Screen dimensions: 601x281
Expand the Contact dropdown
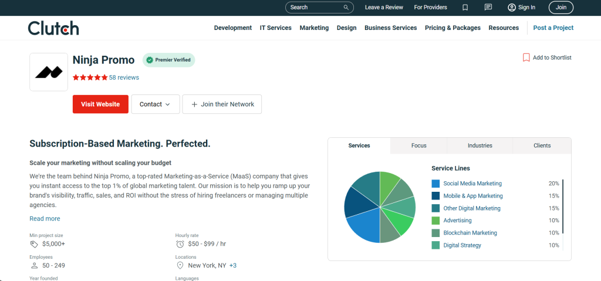point(155,104)
